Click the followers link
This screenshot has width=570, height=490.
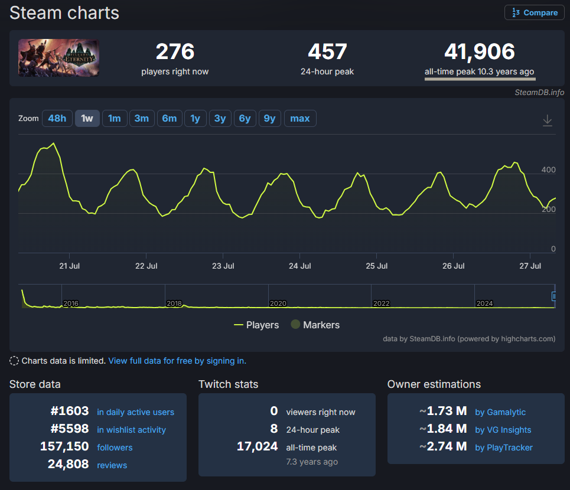pos(115,447)
